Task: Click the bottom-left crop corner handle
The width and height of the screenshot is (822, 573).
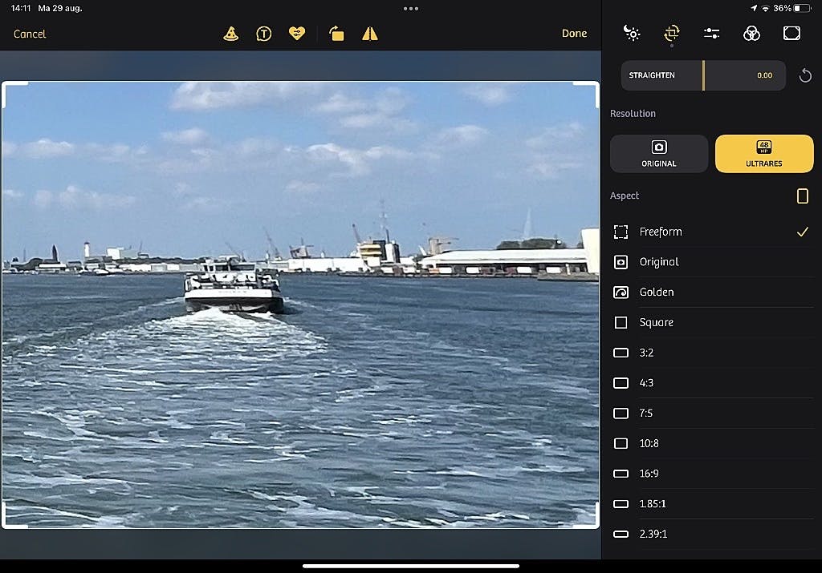Action: coord(13,516)
